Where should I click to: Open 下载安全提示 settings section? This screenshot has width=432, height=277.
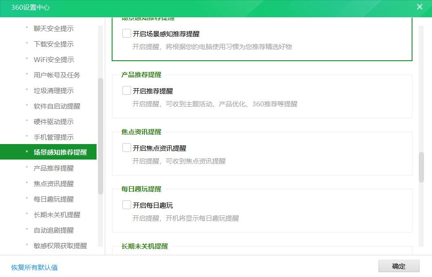(53, 44)
